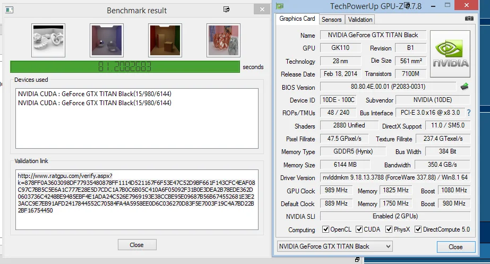Select the first GeForce GTX TITAN Black device row
The image size is (490, 264).
coord(94,94)
